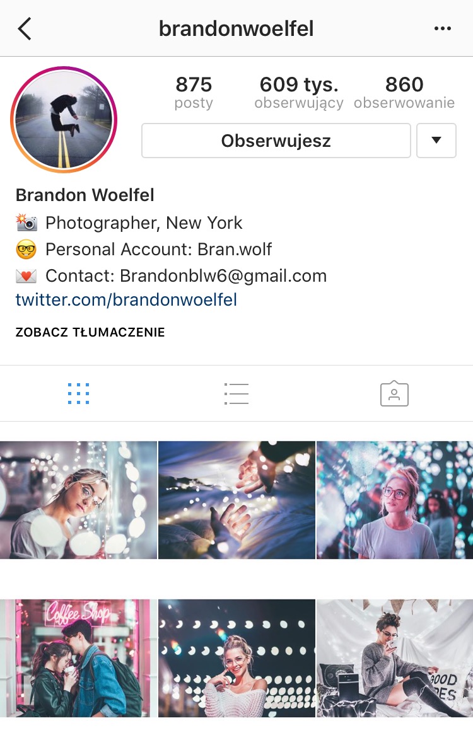Viewport: 473px width, 750px height.
Task: Open the Coffee Shop neon couple photo
Action: pos(78,658)
